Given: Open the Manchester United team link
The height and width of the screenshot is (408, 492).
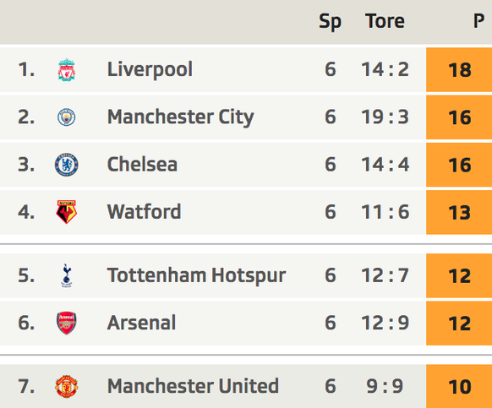Looking at the screenshot, I should tap(193, 386).
